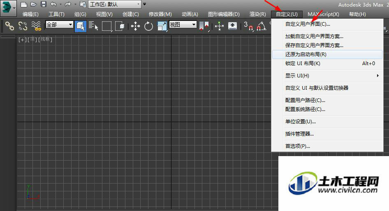Image resolution: width=389 pixels, height=211 pixels.
Task: Click the Select and Manipulate icon
Action: (219, 26)
